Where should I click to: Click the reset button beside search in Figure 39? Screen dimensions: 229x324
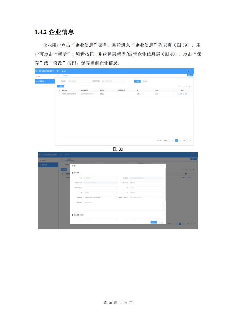145,81
